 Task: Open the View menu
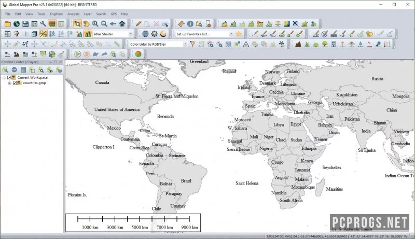point(29,14)
